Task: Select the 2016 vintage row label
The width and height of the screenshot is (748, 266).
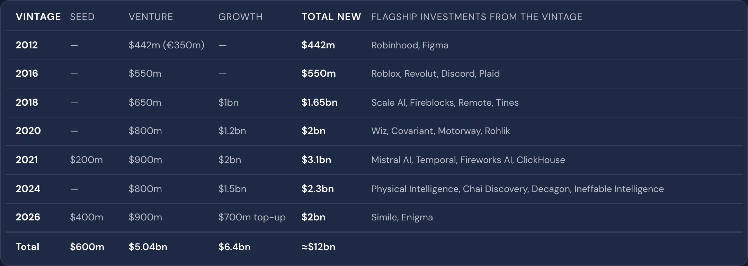Action: (x=27, y=73)
